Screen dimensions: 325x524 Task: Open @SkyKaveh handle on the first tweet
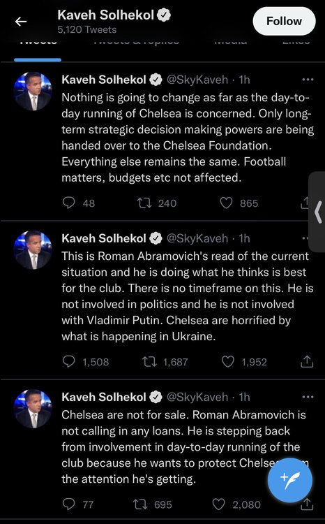[197, 80]
